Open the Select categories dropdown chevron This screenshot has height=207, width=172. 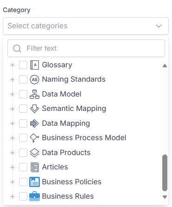coord(159,26)
